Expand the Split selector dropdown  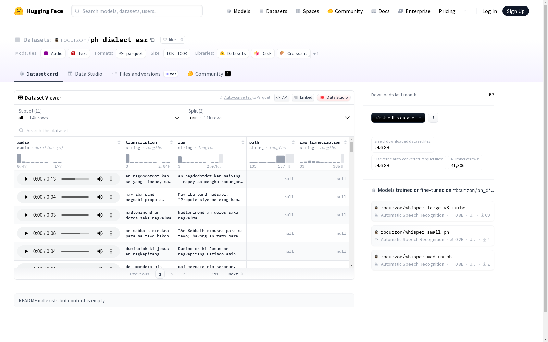269,114
